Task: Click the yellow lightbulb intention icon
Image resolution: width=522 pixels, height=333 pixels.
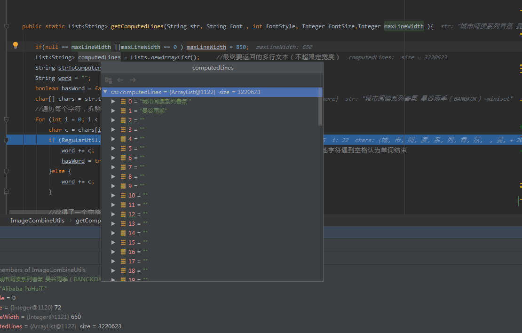Action: point(15,46)
